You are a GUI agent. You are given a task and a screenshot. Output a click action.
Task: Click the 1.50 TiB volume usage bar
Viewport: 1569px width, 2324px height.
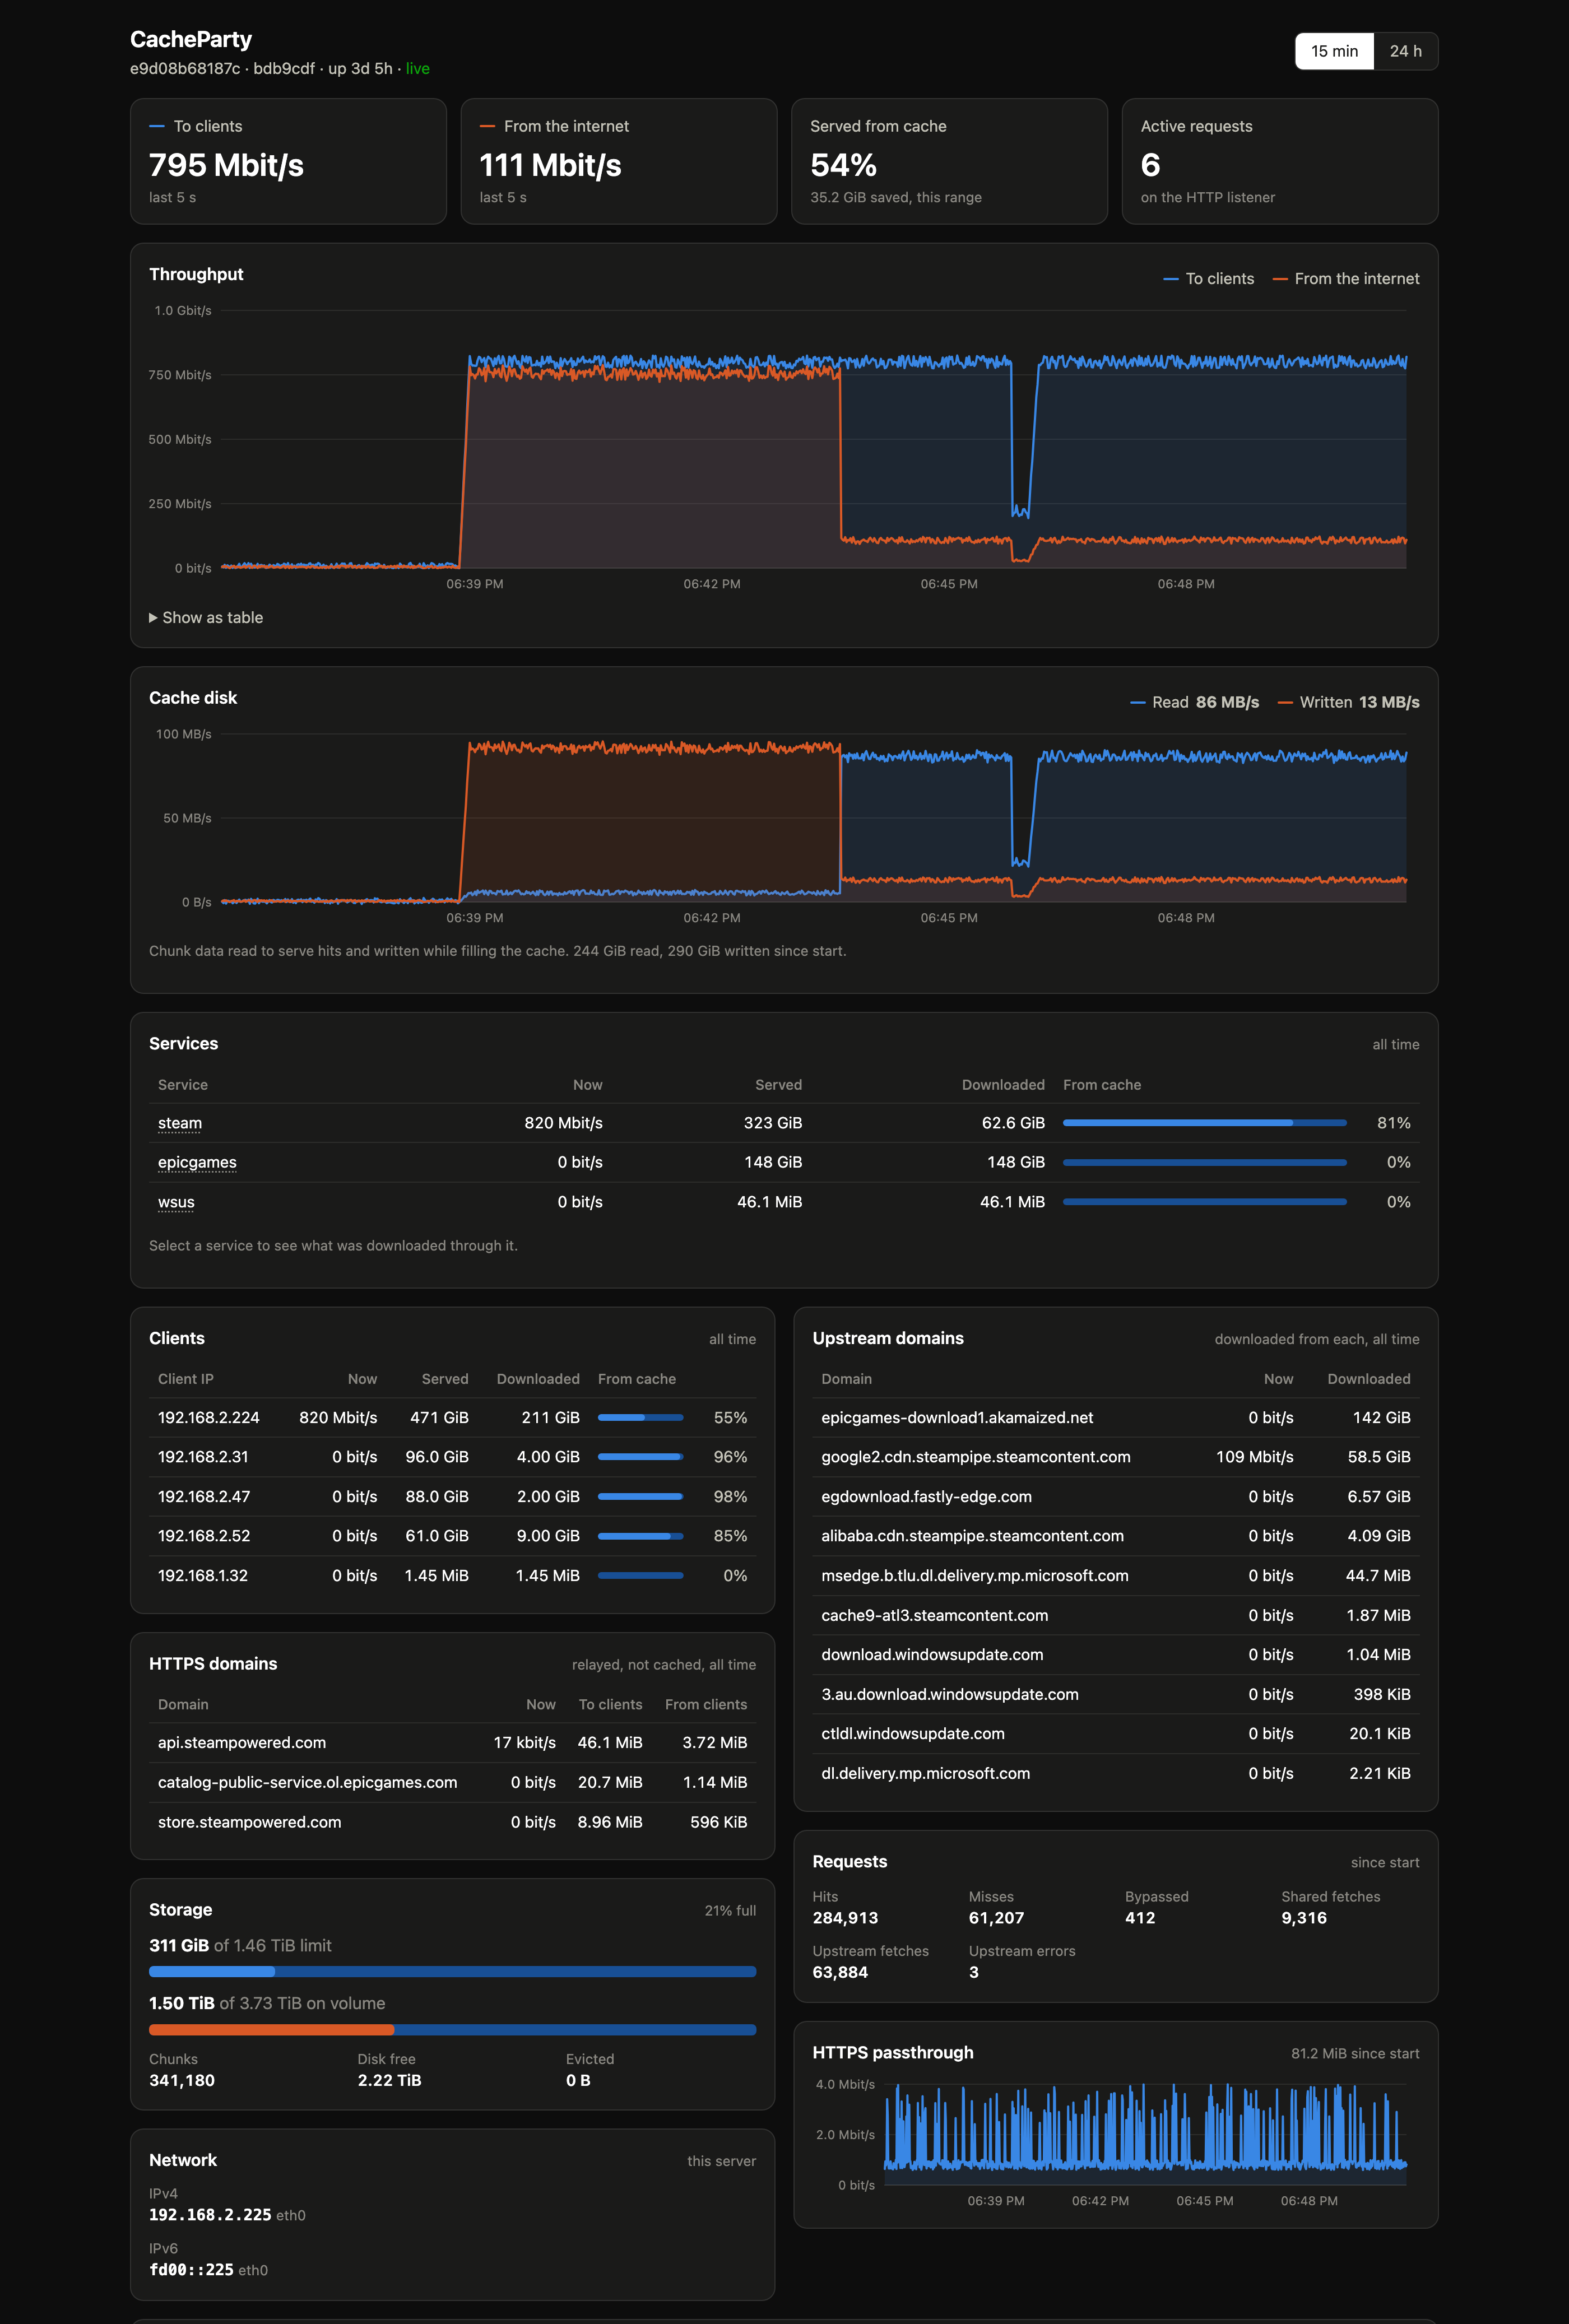click(x=452, y=2030)
